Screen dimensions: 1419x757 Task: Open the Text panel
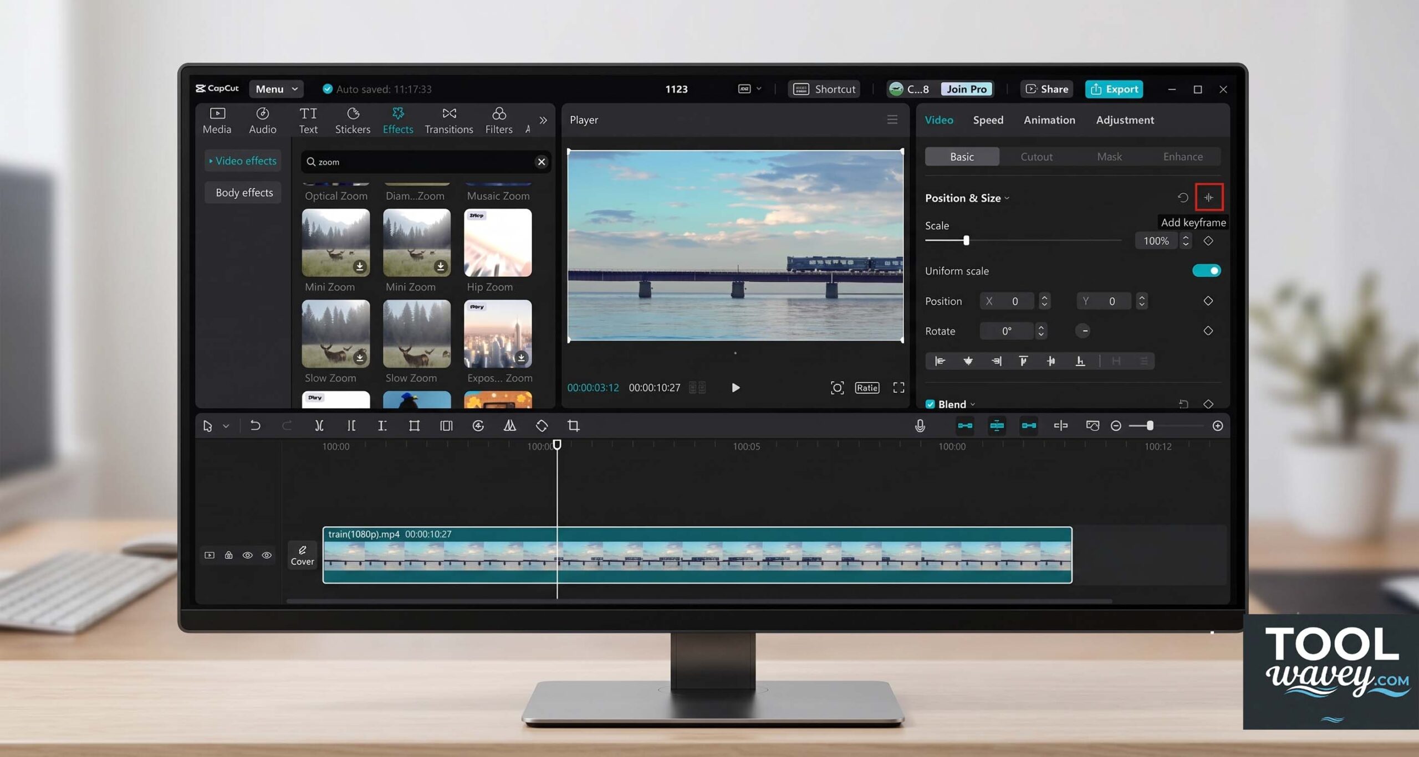pos(308,120)
